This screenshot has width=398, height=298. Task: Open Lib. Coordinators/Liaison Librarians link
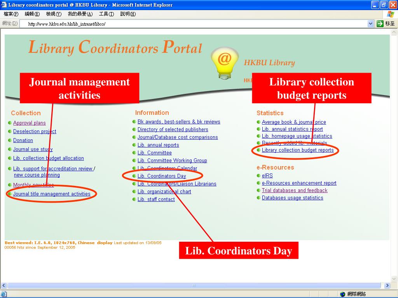click(177, 184)
